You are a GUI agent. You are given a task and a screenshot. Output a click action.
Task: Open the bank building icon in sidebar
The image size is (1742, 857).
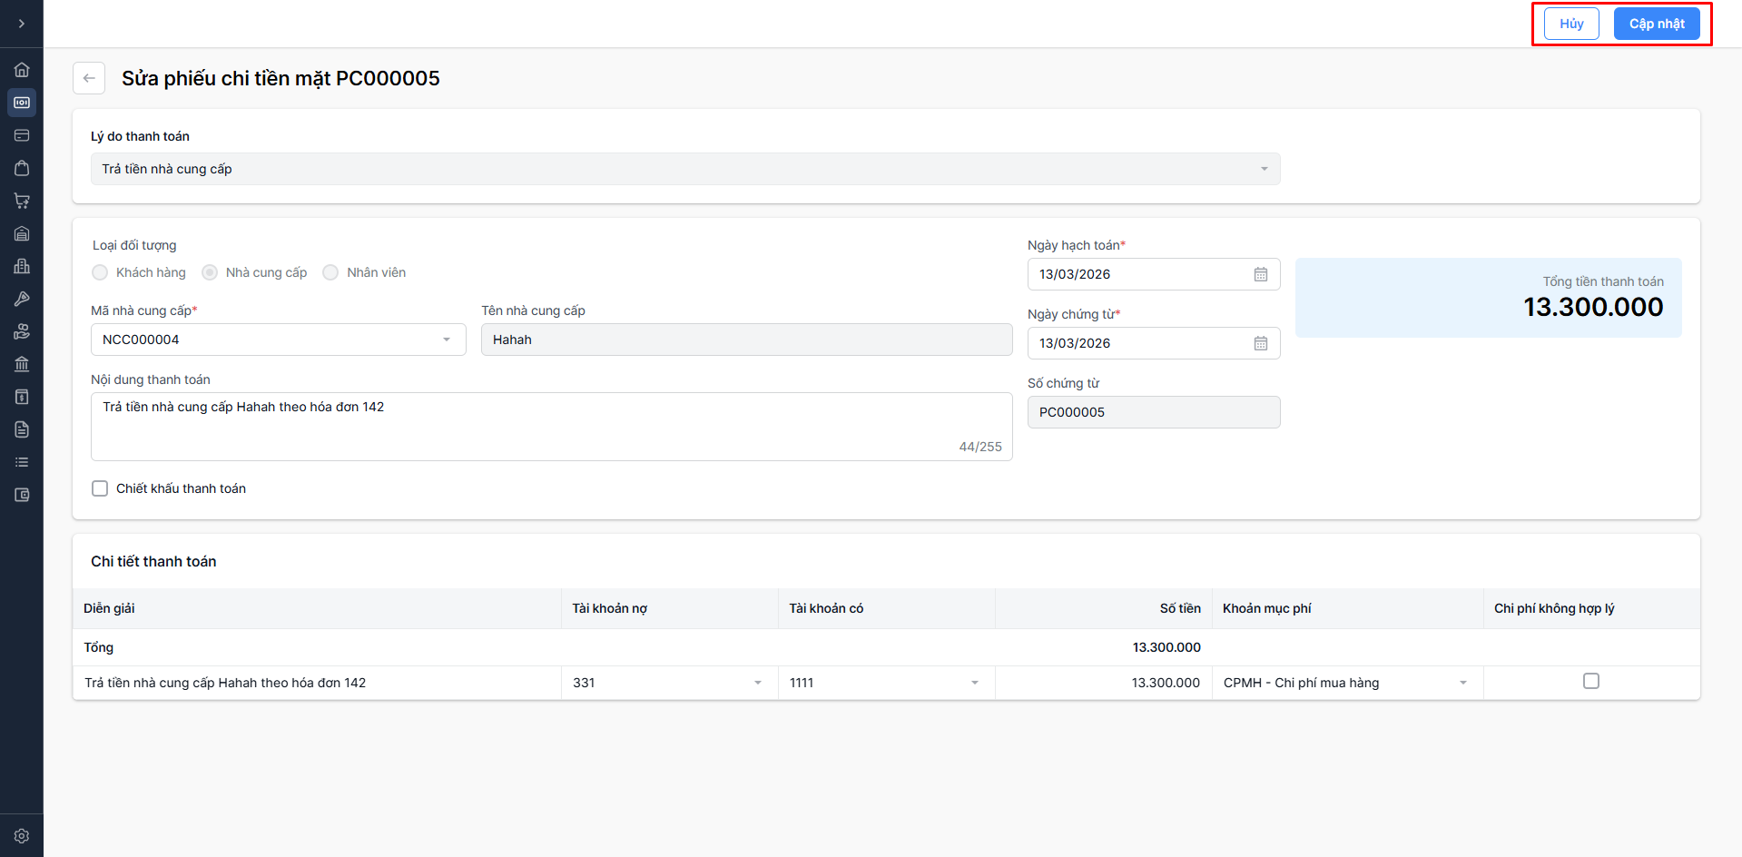click(22, 364)
